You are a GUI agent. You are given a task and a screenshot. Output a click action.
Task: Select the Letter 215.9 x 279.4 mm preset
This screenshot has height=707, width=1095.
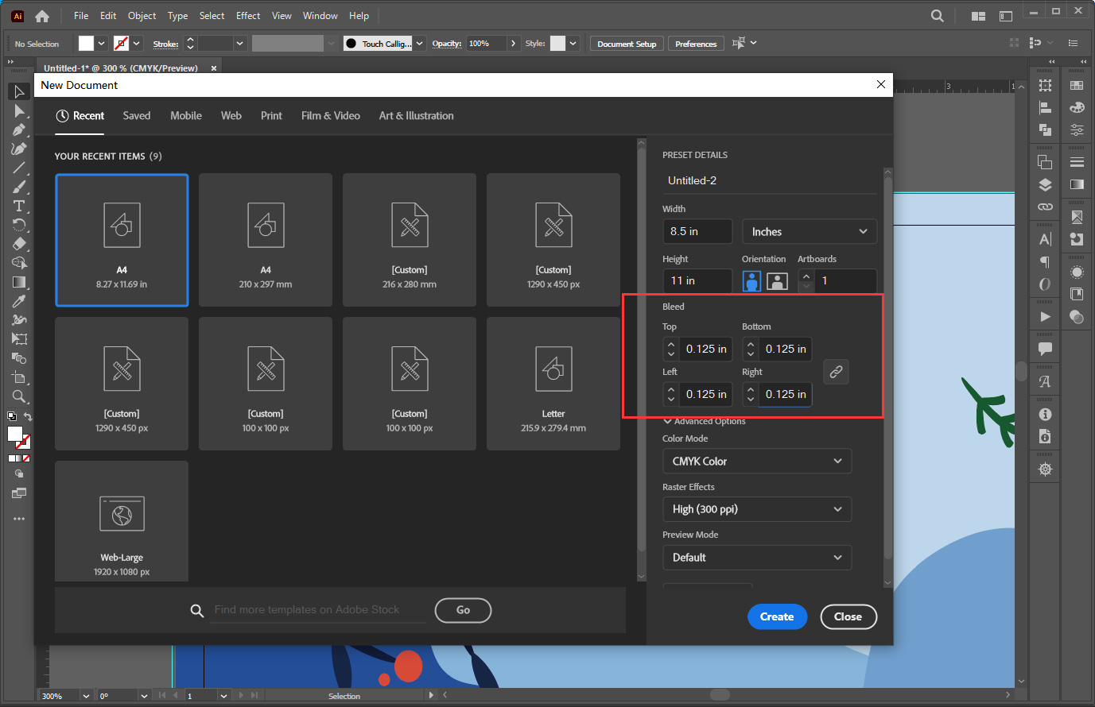(x=553, y=384)
